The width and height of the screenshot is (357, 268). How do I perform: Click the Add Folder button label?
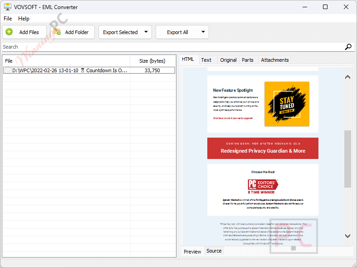pyautogui.click(x=77, y=32)
